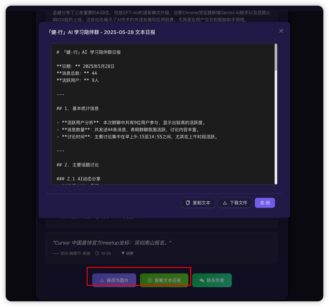Click the 活跃用户分析 bullet line
329x307 pixels.
pos(132,122)
